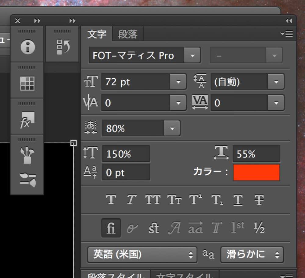The width and height of the screenshot is (305, 278).
Task: Open the 80% tsume dropdown arrow
Action: coord(172,128)
